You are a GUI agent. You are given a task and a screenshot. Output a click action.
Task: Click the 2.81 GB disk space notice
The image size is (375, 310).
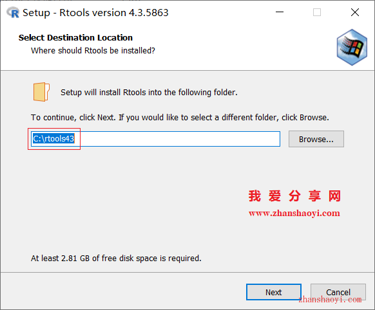coord(116,258)
